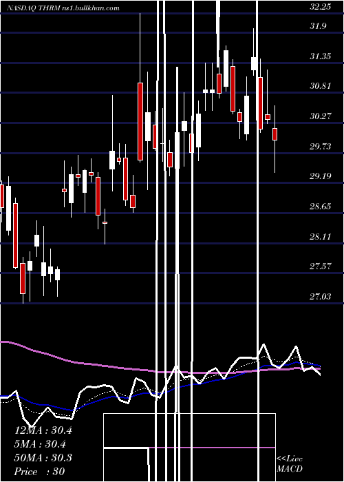Click the 12MA : 30.4 readout
The image size is (344, 482).
click(x=43, y=430)
